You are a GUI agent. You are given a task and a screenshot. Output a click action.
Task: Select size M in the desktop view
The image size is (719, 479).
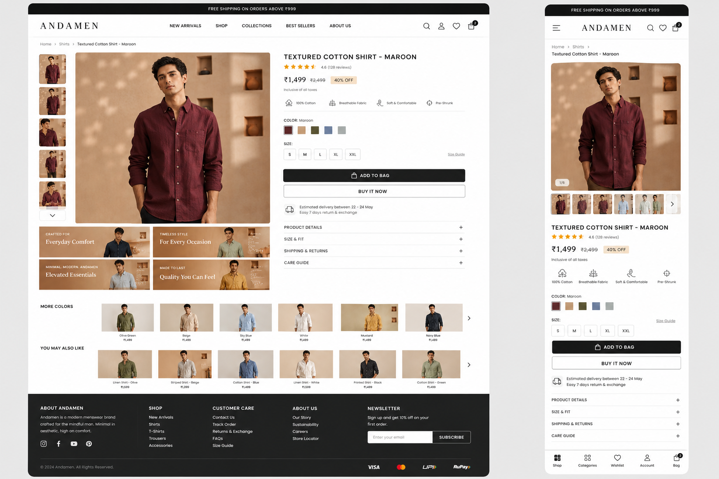[305, 154]
